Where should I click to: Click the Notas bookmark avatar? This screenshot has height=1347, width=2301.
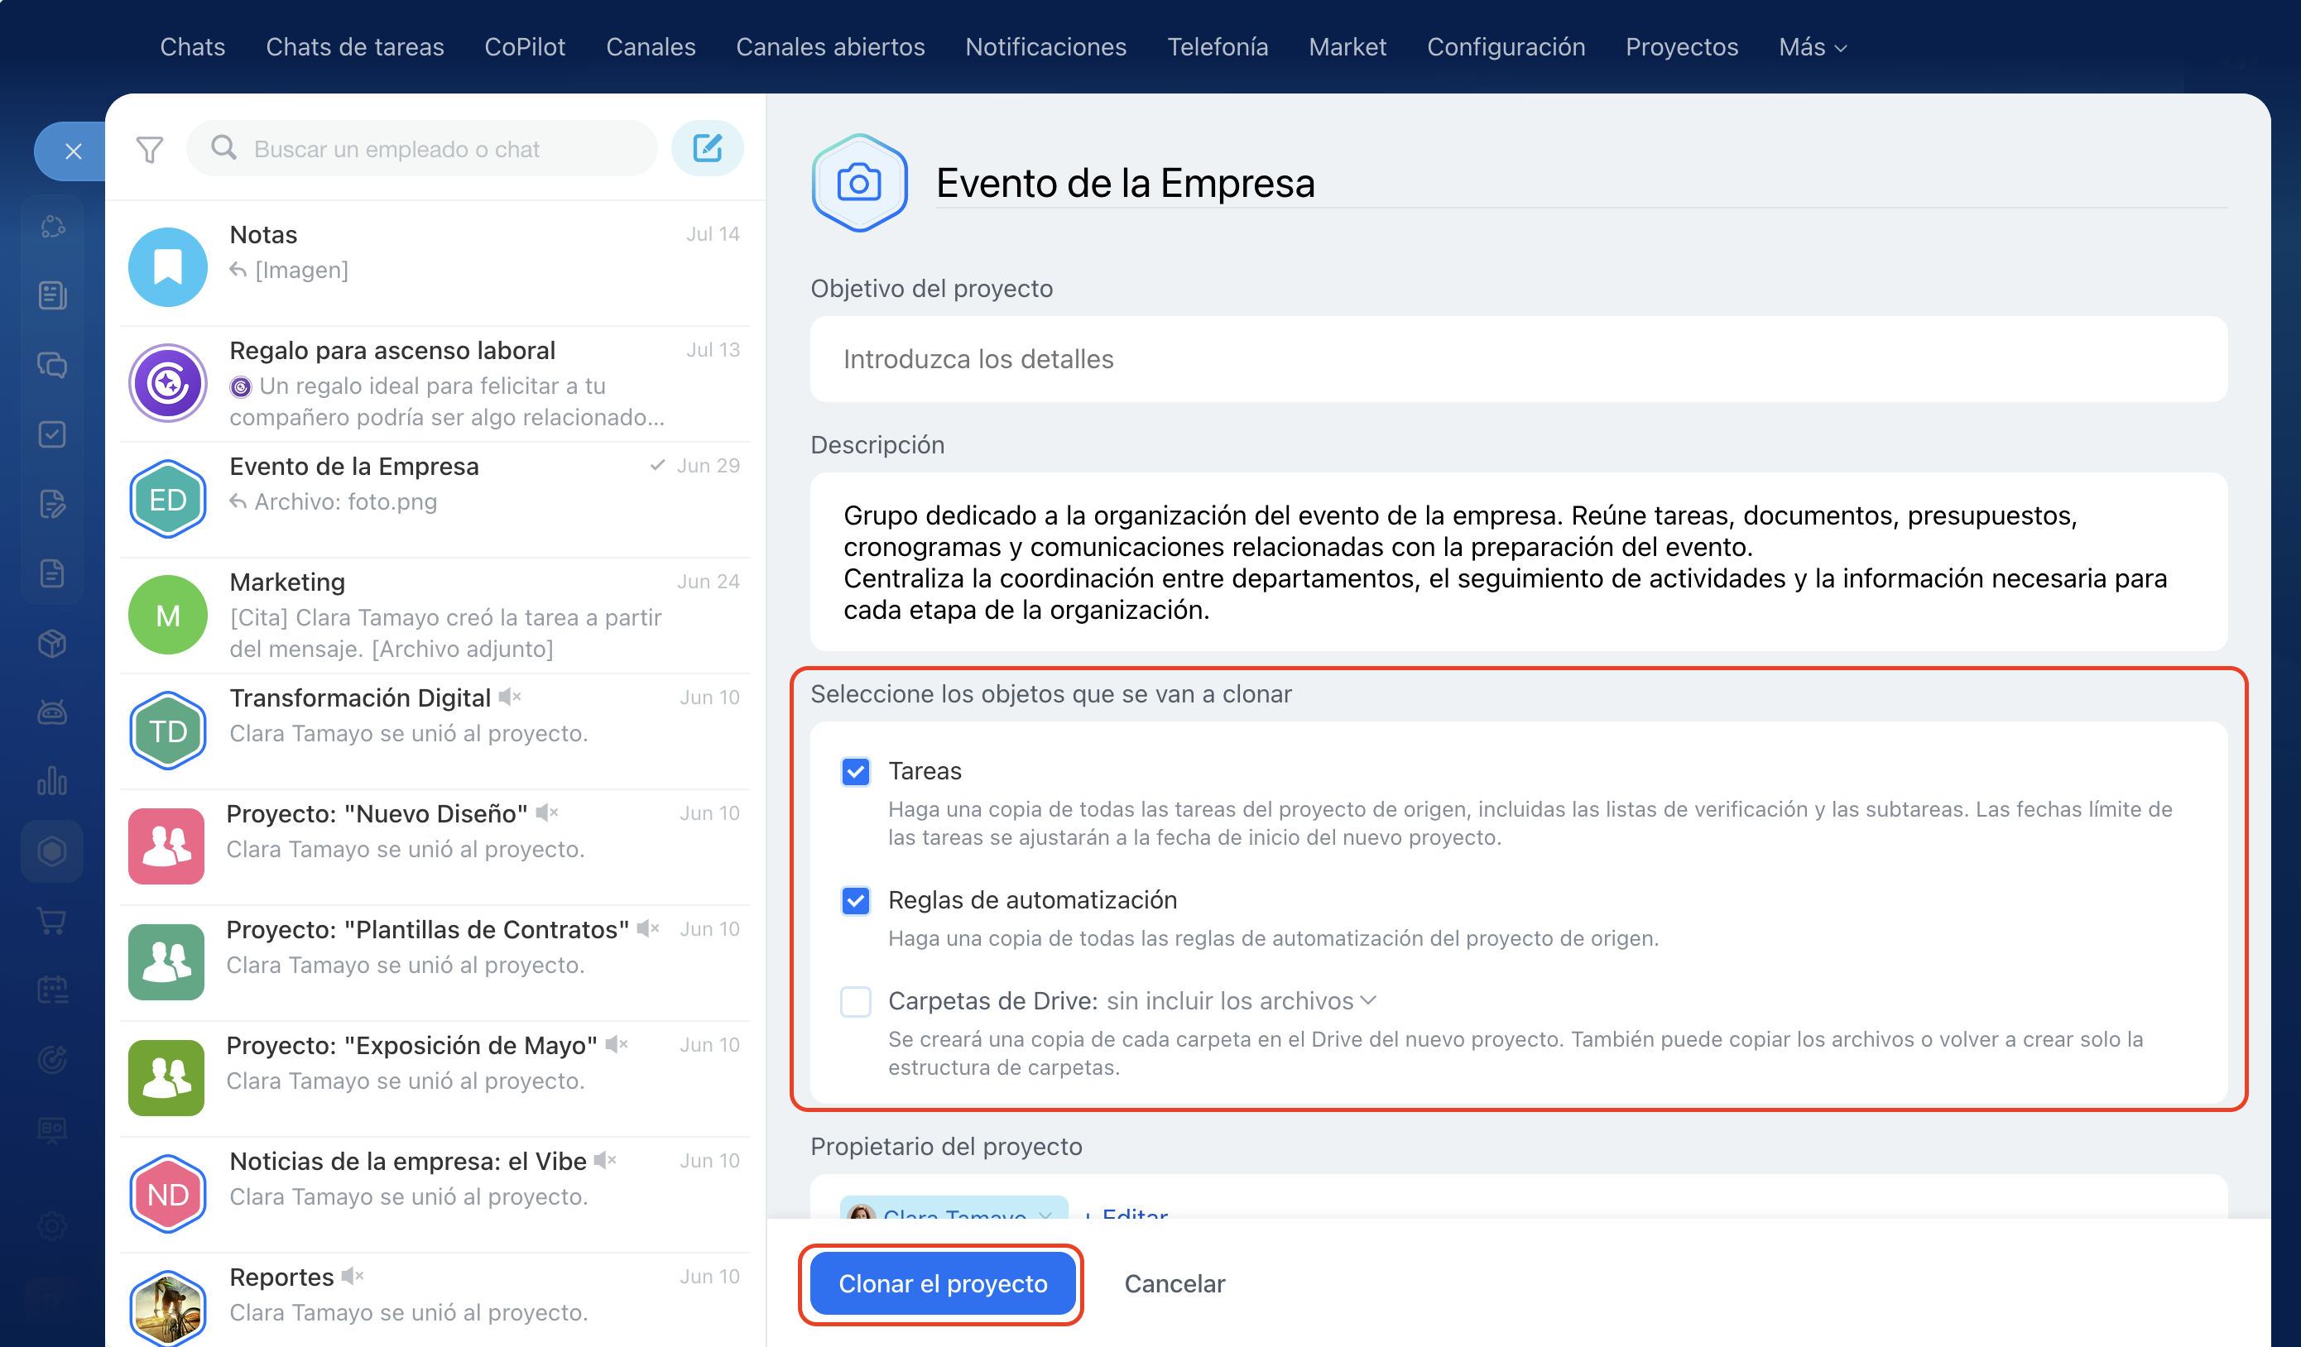tap(168, 266)
